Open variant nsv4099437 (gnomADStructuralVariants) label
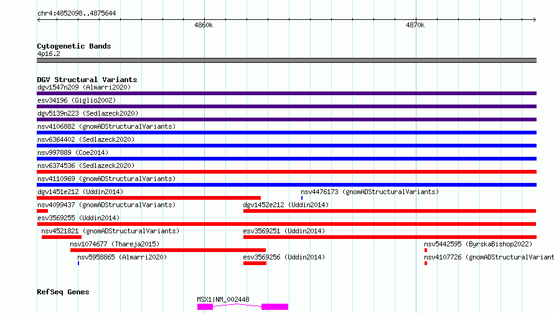This screenshot has width=554, height=313. click(106, 205)
